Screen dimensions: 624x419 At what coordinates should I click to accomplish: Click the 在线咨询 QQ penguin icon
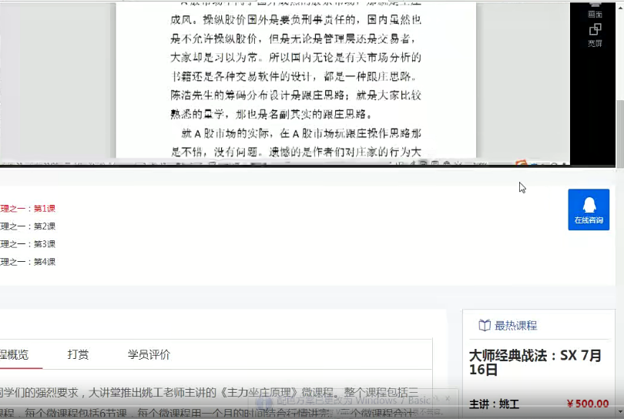(x=589, y=205)
